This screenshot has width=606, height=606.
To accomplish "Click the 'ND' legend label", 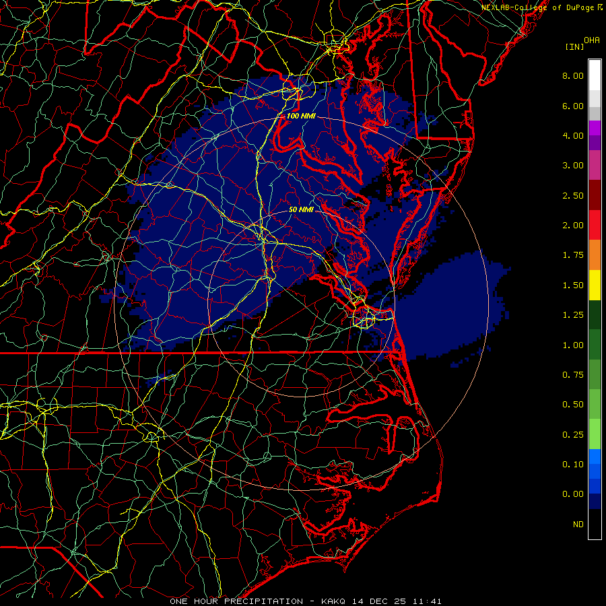I will (578, 525).
